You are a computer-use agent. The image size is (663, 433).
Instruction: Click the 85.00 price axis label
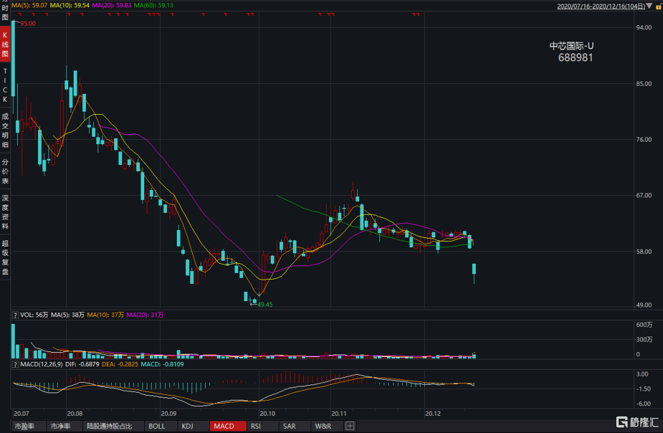[644, 83]
